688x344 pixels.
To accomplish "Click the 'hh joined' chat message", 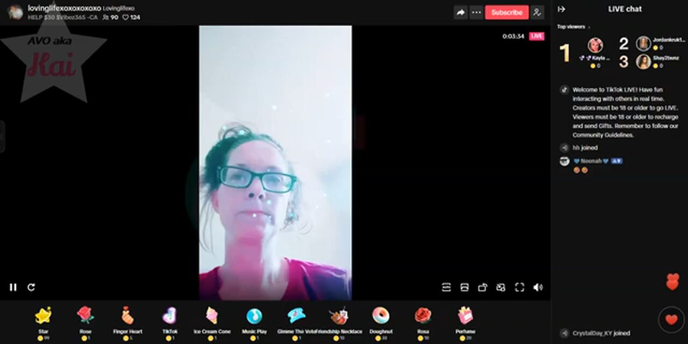I will tap(585, 147).
